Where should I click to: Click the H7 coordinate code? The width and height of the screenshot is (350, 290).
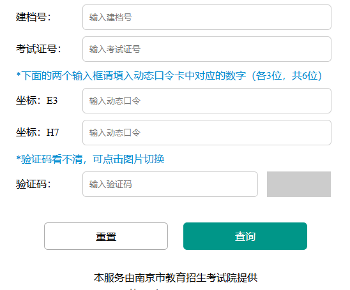coord(52,133)
